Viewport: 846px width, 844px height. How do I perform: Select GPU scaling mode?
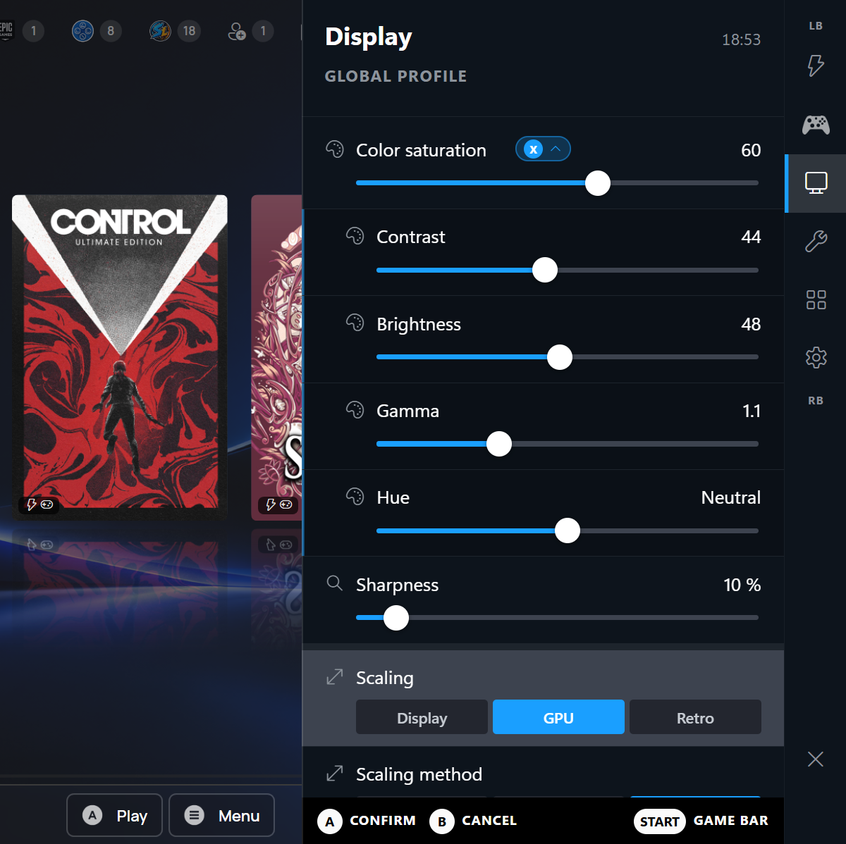coord(558,717)
